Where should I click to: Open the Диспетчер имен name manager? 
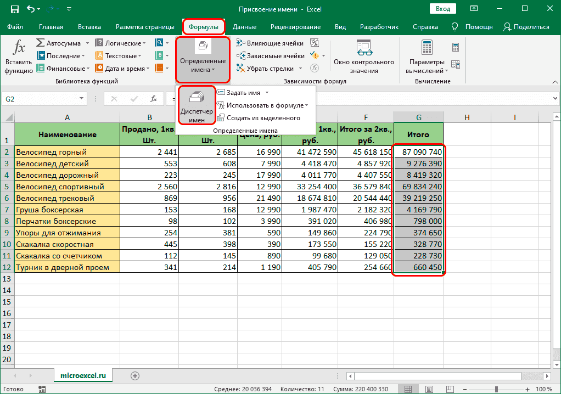pos(197,106)
